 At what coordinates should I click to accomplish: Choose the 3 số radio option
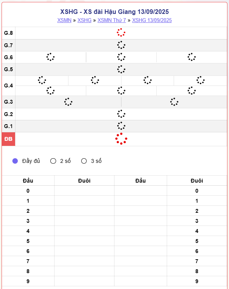[x=84, y=161]
